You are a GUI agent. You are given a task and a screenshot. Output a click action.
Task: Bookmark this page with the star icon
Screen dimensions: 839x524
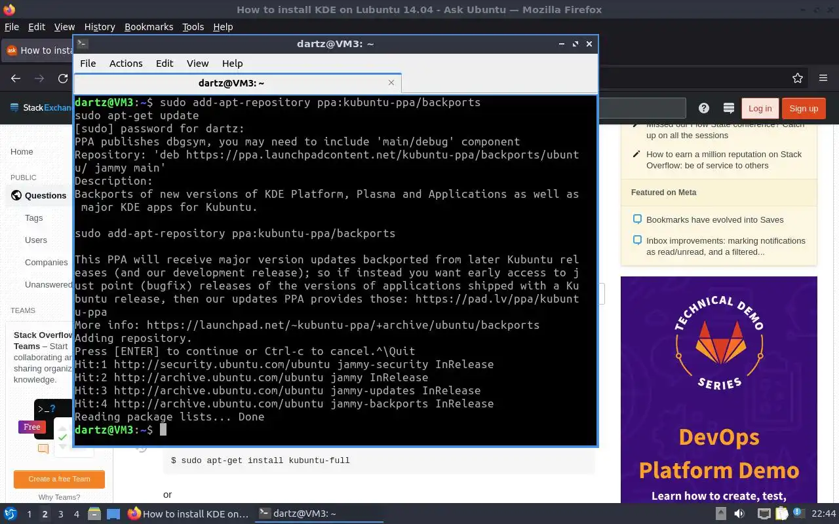[798, 78]
